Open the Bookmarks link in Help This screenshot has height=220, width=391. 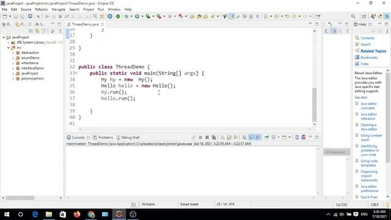[369, 57]
